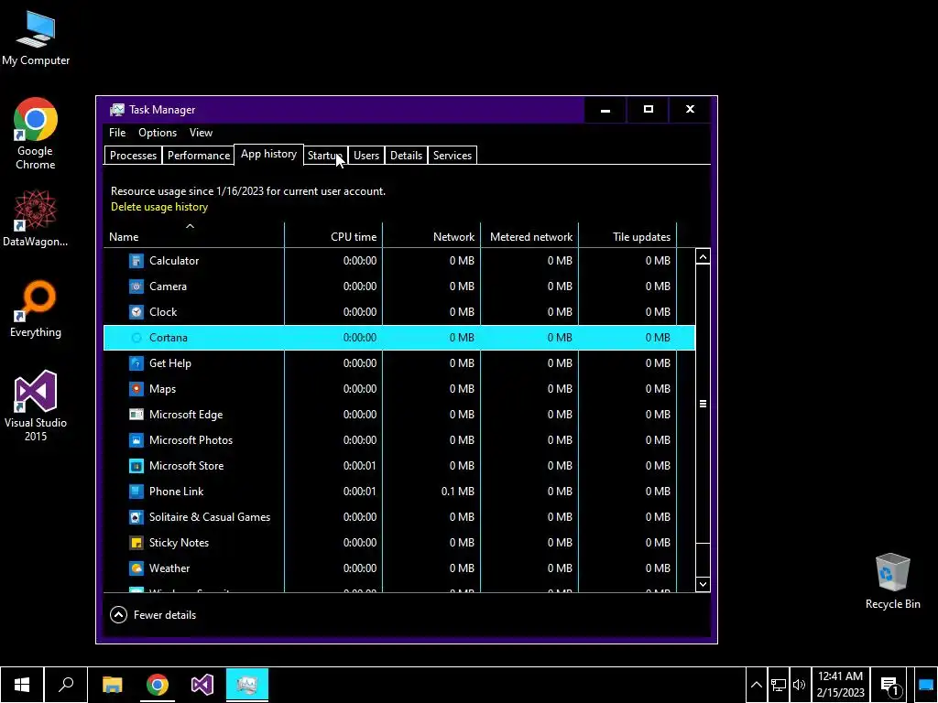Image resolution: width=938 pixels, height=703 pixels.
Task: Switch to the Processes tab
Action: pos(133,156)
